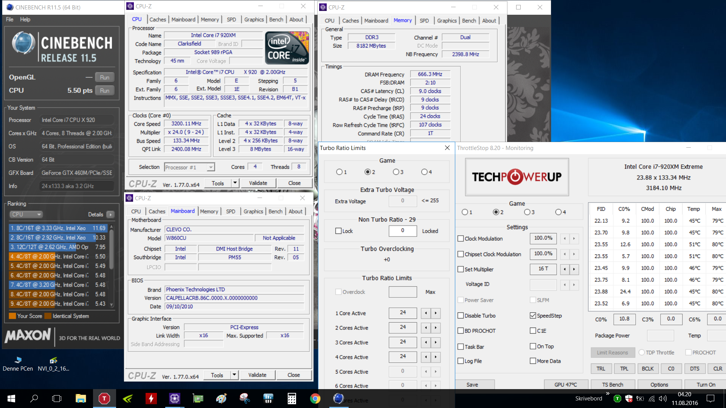The width and height of the screenshot is (726, 408).
Task: Decrease 2 Cores Active turbo ratio
Action: pos(426,328)
